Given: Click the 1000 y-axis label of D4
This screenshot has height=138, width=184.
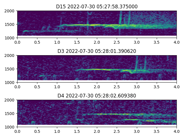Looking at the screenshot, I should tap(10, 127).
